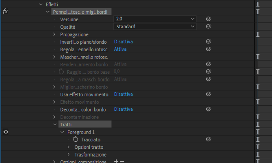272x163 pixels.
Task: Collapse the Tratti group
Action: (x=55, y=124)
